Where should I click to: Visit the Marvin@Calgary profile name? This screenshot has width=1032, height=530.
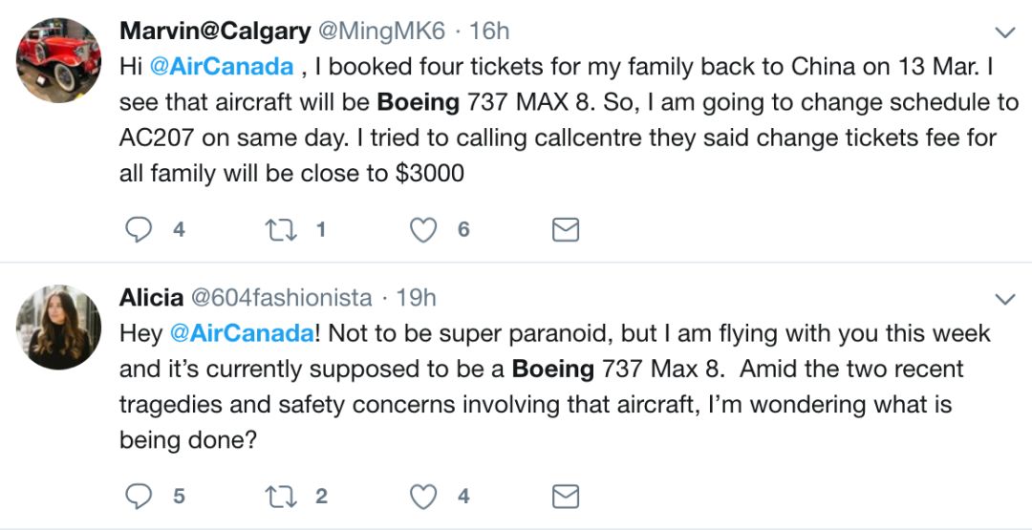[x=214, y=31]
